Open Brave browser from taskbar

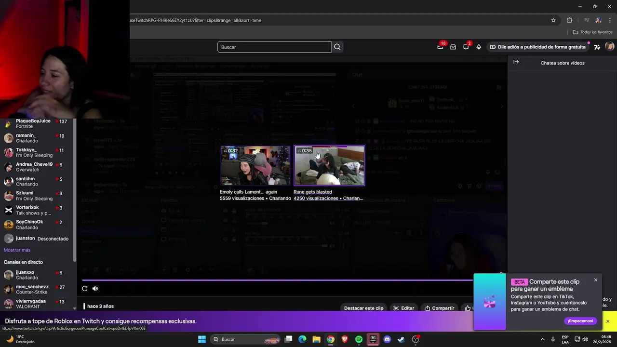point(345,339)
